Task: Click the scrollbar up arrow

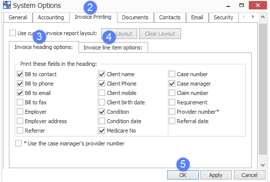Action: pyautogui.click(x=263, y=17)
